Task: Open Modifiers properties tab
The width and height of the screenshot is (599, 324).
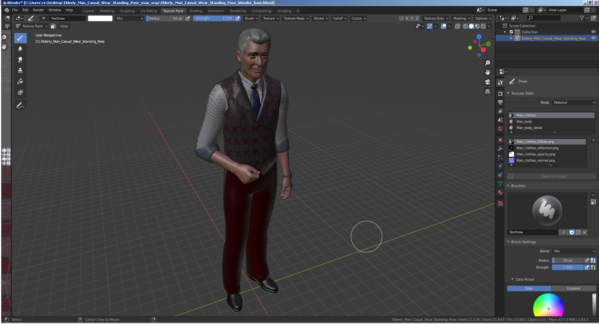Action: [500, 149]
